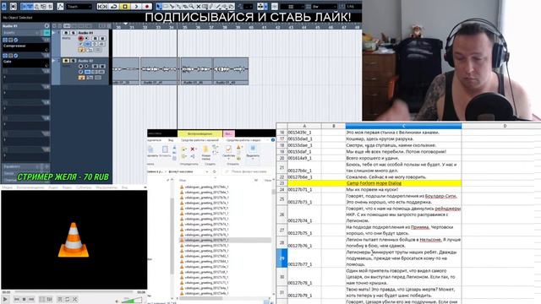Viewport: 541px width, 304px height.
Task: Solo the Audio 02 track
Action: (x=74, y=61)
